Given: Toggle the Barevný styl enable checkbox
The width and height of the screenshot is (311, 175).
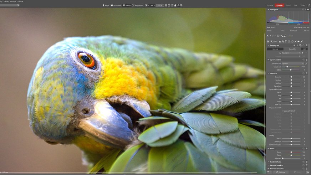Looking at the screenshot, I should coord(294,45).
